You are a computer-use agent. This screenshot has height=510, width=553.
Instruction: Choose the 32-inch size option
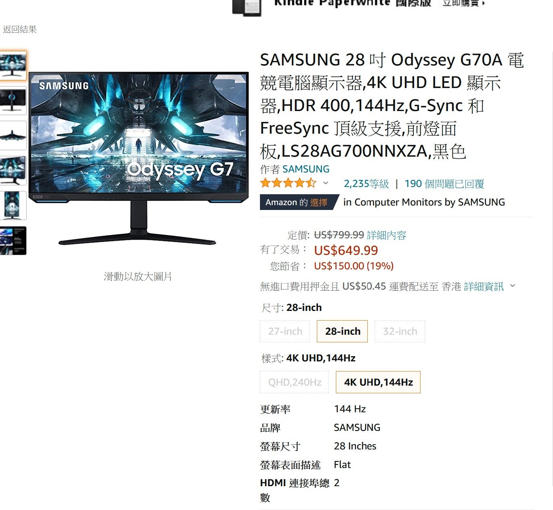click(400, 331)
